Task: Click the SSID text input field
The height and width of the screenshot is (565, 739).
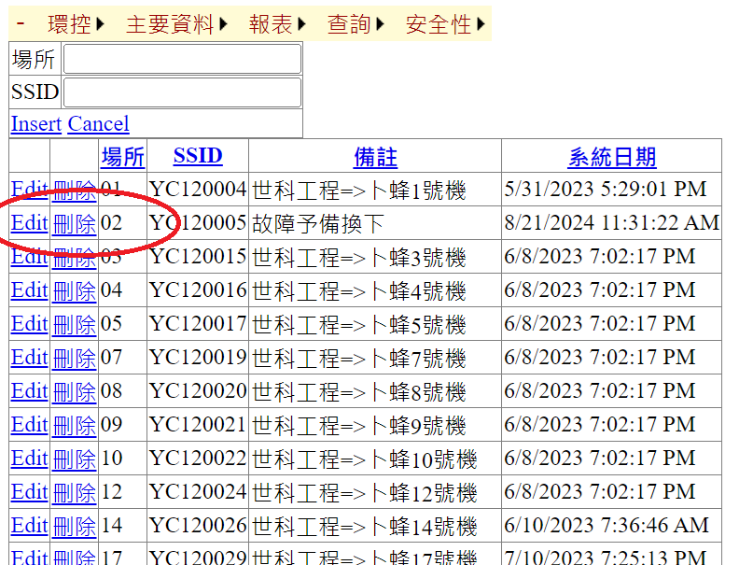Action: coord(182,92)
